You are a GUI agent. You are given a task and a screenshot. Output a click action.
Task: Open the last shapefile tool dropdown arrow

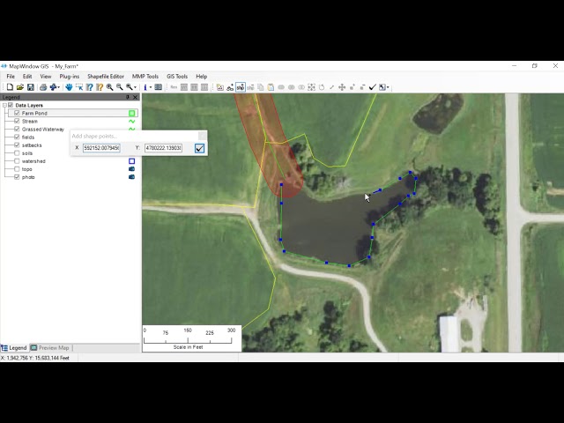388,87
